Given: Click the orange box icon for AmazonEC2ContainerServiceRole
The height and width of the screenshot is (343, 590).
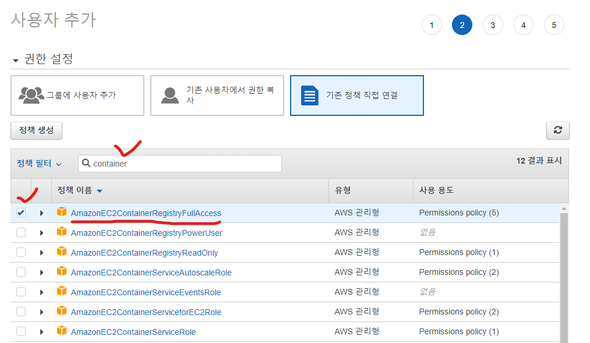Looking at the screenshot, I should coord(62,331).
